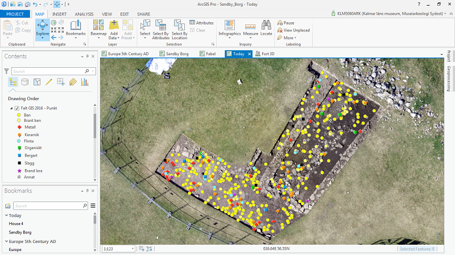Image resolution: width=455 pixels, height=255 pixels.
Task: List layers by labeling
Action: point(73,82)
